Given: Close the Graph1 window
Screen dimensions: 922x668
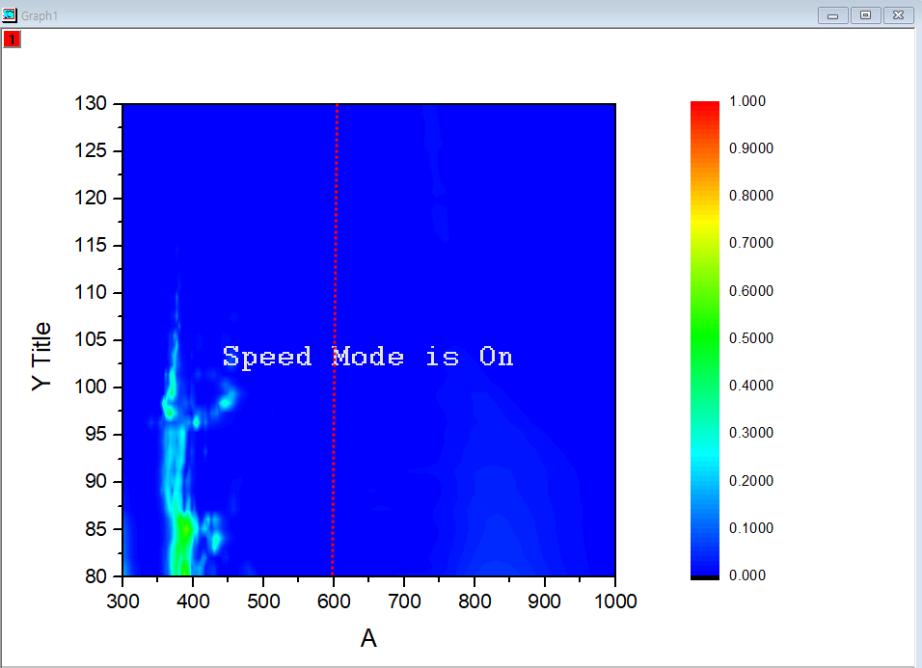Looking at the screenshot, I should tap(899, 15).
